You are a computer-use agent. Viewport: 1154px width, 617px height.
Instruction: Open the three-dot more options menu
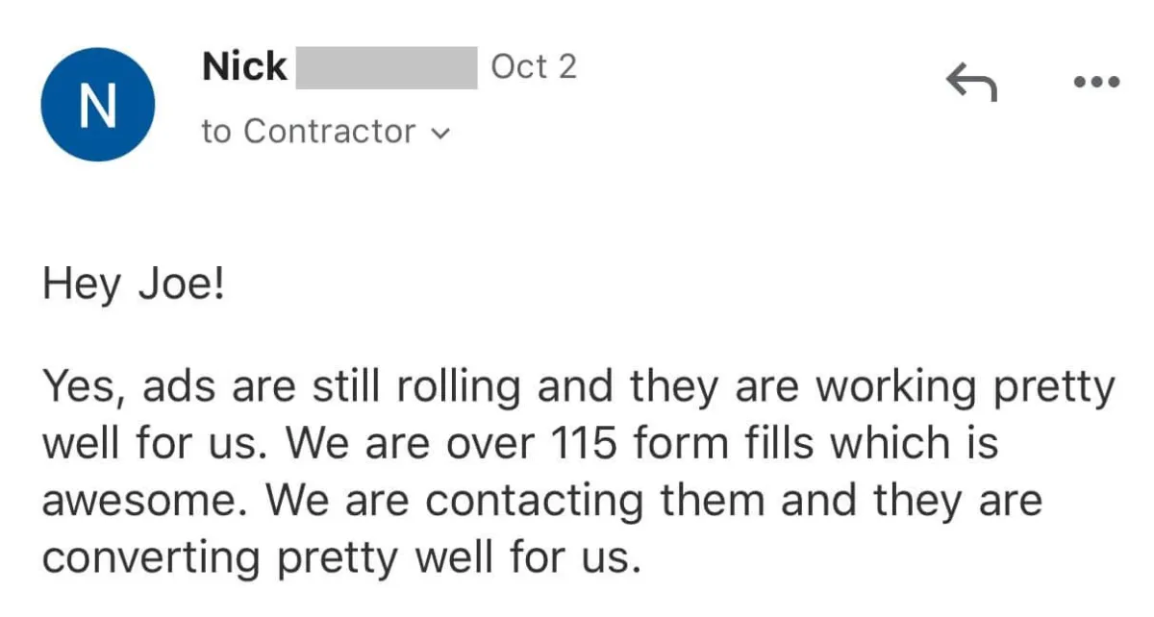tap(1096, 84)
